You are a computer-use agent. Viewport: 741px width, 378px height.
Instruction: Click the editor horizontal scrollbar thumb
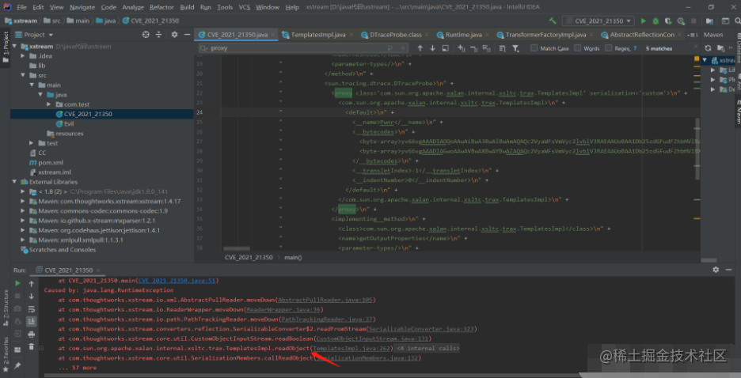click(x=236, y=248)
